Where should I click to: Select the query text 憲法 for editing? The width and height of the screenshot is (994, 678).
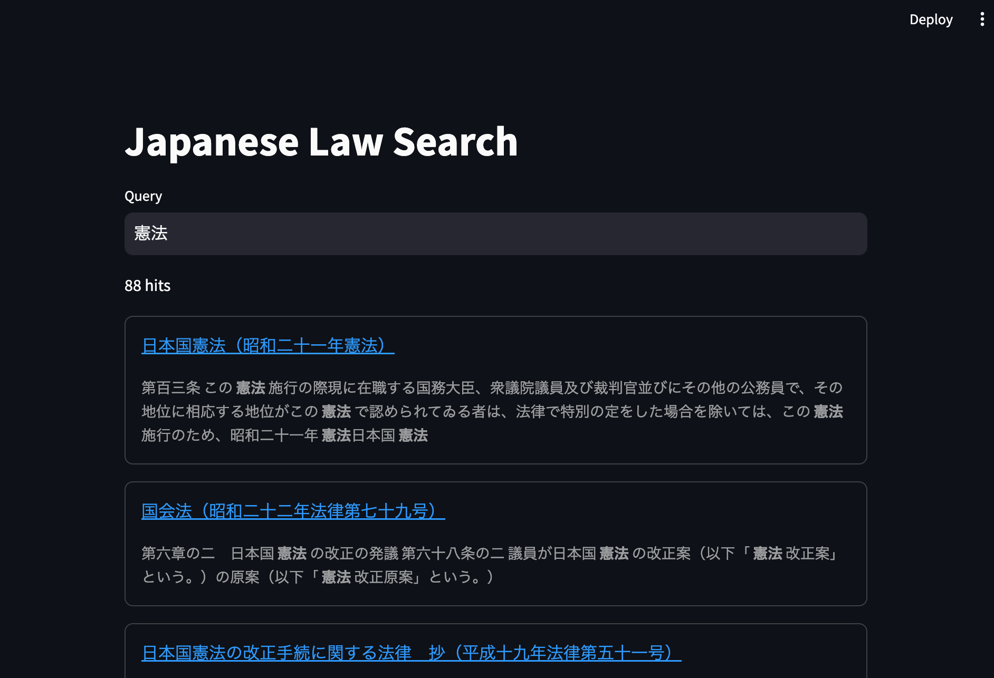(150, 234)
